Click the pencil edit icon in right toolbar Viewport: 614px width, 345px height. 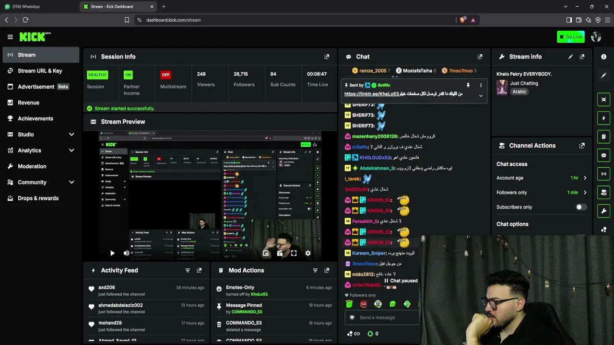coord(603,75)
